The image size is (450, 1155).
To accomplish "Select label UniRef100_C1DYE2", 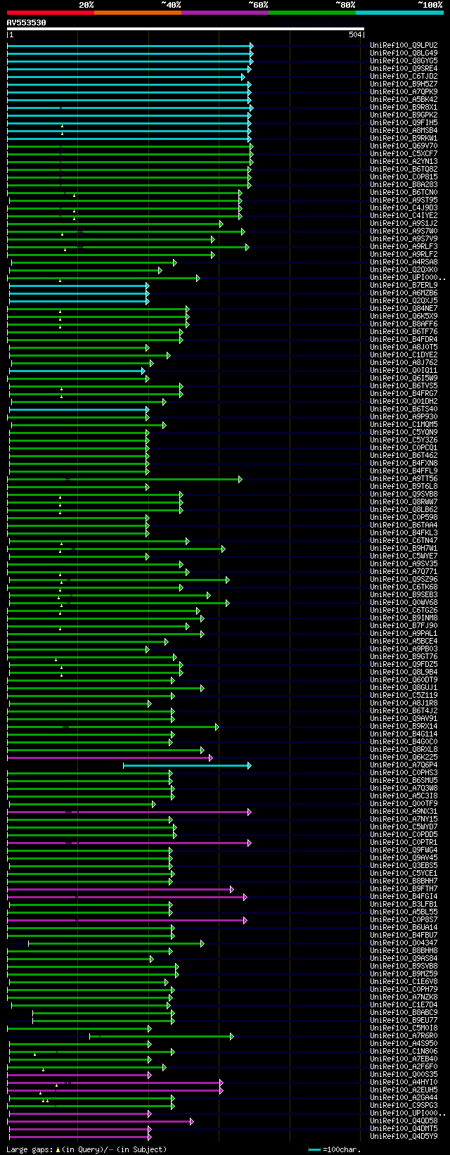I will coord(404,355).
